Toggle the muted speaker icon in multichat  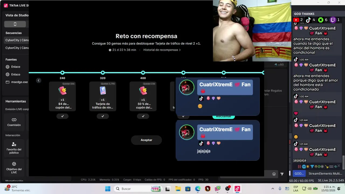(x=336, y=167)
